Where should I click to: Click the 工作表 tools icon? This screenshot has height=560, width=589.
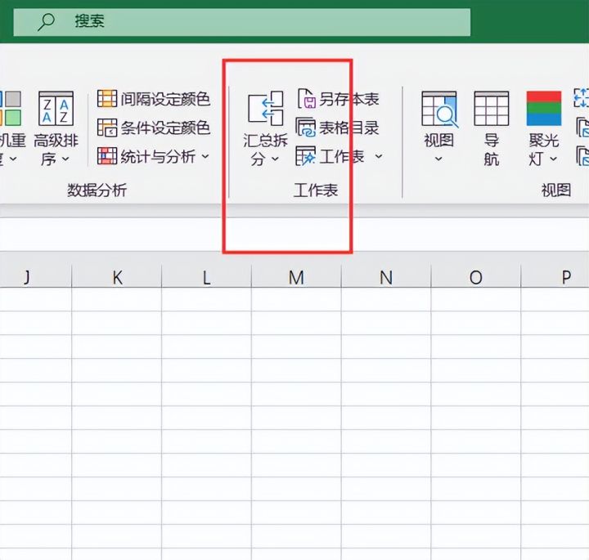[x=305, y=156]
